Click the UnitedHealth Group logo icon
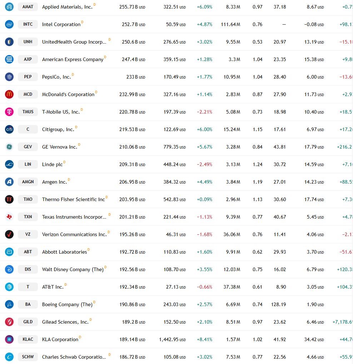 (x=9, y=42)
